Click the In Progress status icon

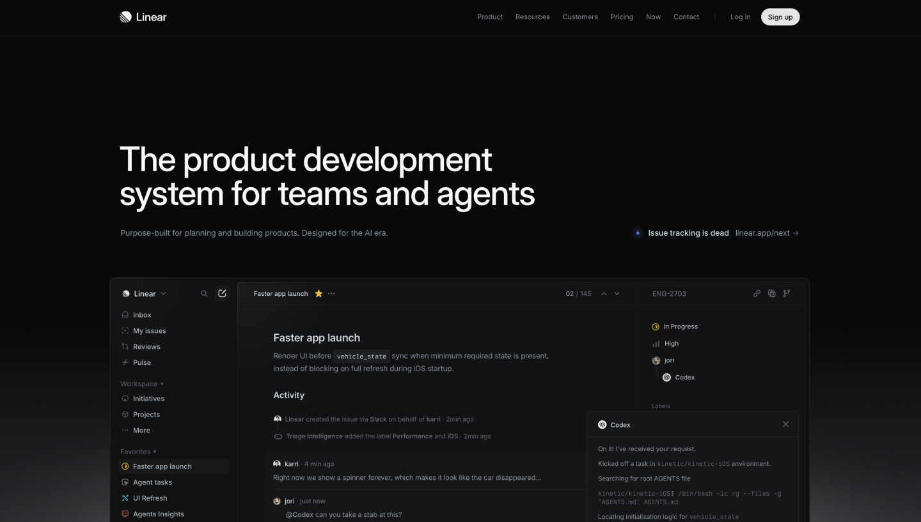coord(656,326)
